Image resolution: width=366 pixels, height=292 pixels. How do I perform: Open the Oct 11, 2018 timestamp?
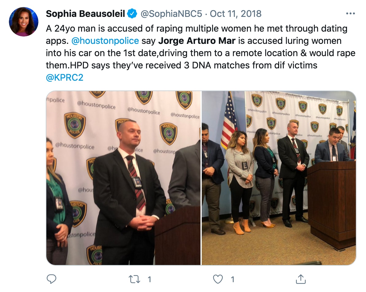click(236, 14)
